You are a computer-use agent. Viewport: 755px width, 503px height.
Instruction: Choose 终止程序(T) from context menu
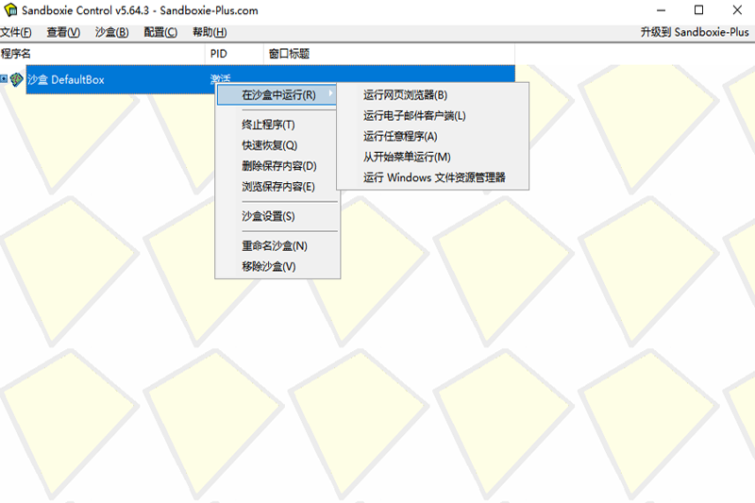277,125
